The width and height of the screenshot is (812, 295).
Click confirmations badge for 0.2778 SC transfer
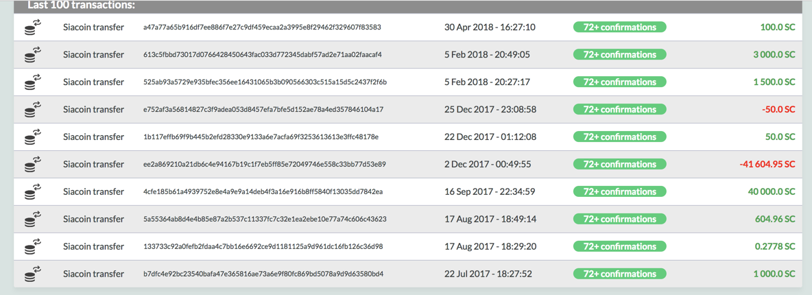(619, 247)
